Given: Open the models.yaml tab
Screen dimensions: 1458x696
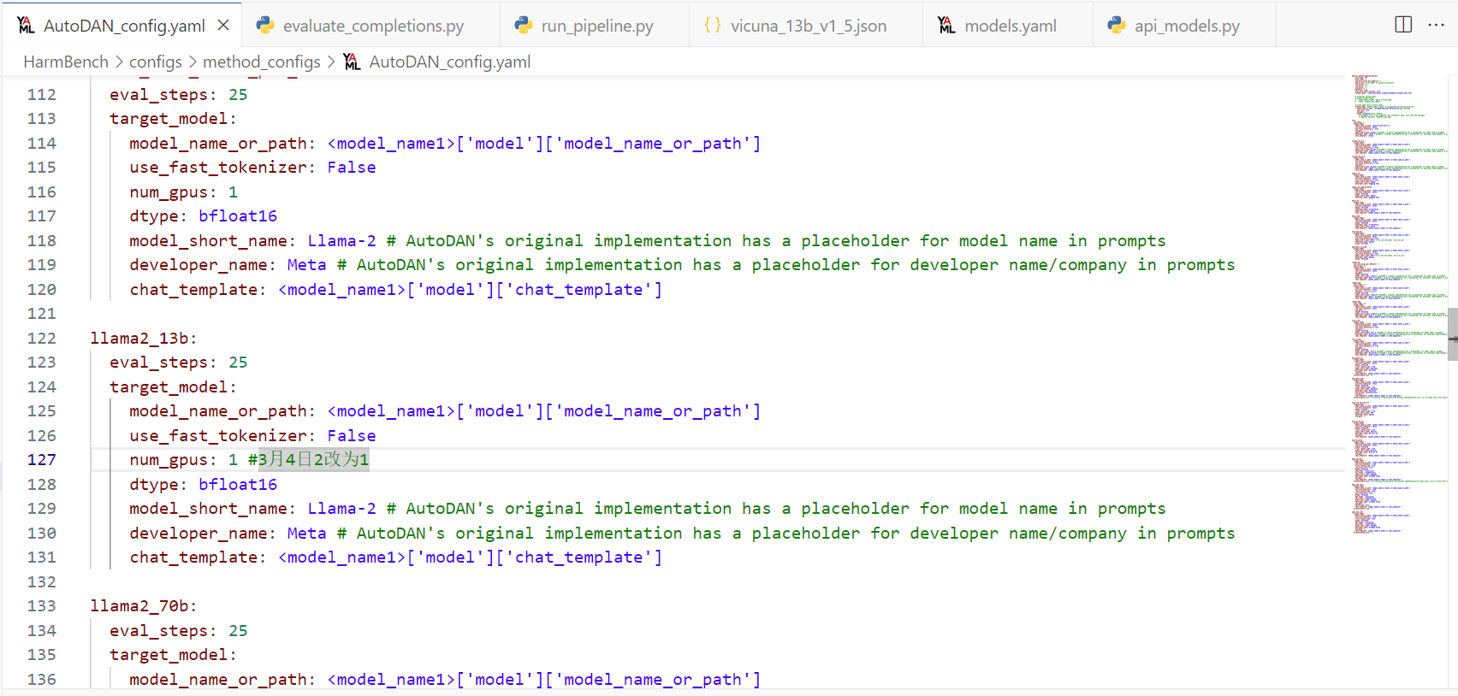Looking at the screenshot, I should click(x=1008, y=26).
